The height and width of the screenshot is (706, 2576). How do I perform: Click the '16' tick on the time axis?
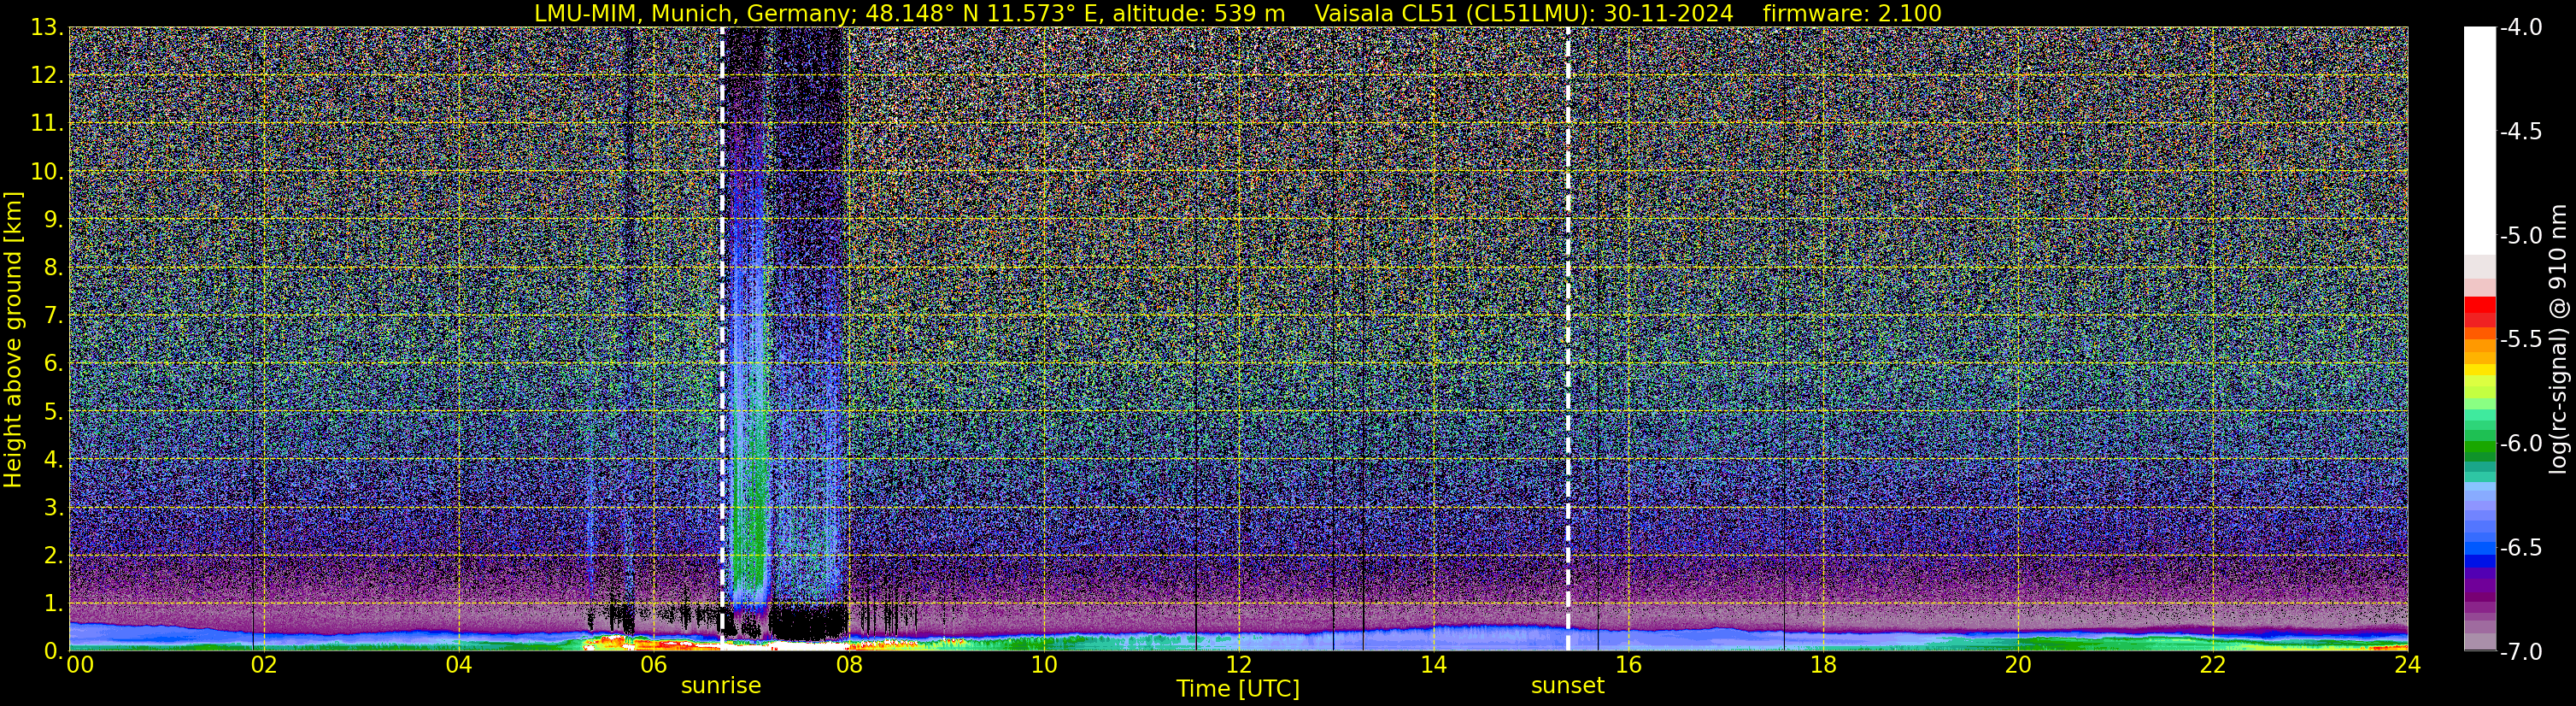click(1628, 664)
